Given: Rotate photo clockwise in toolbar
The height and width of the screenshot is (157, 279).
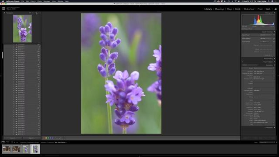Looking at the screenshot, I should (x=60, y=138).
